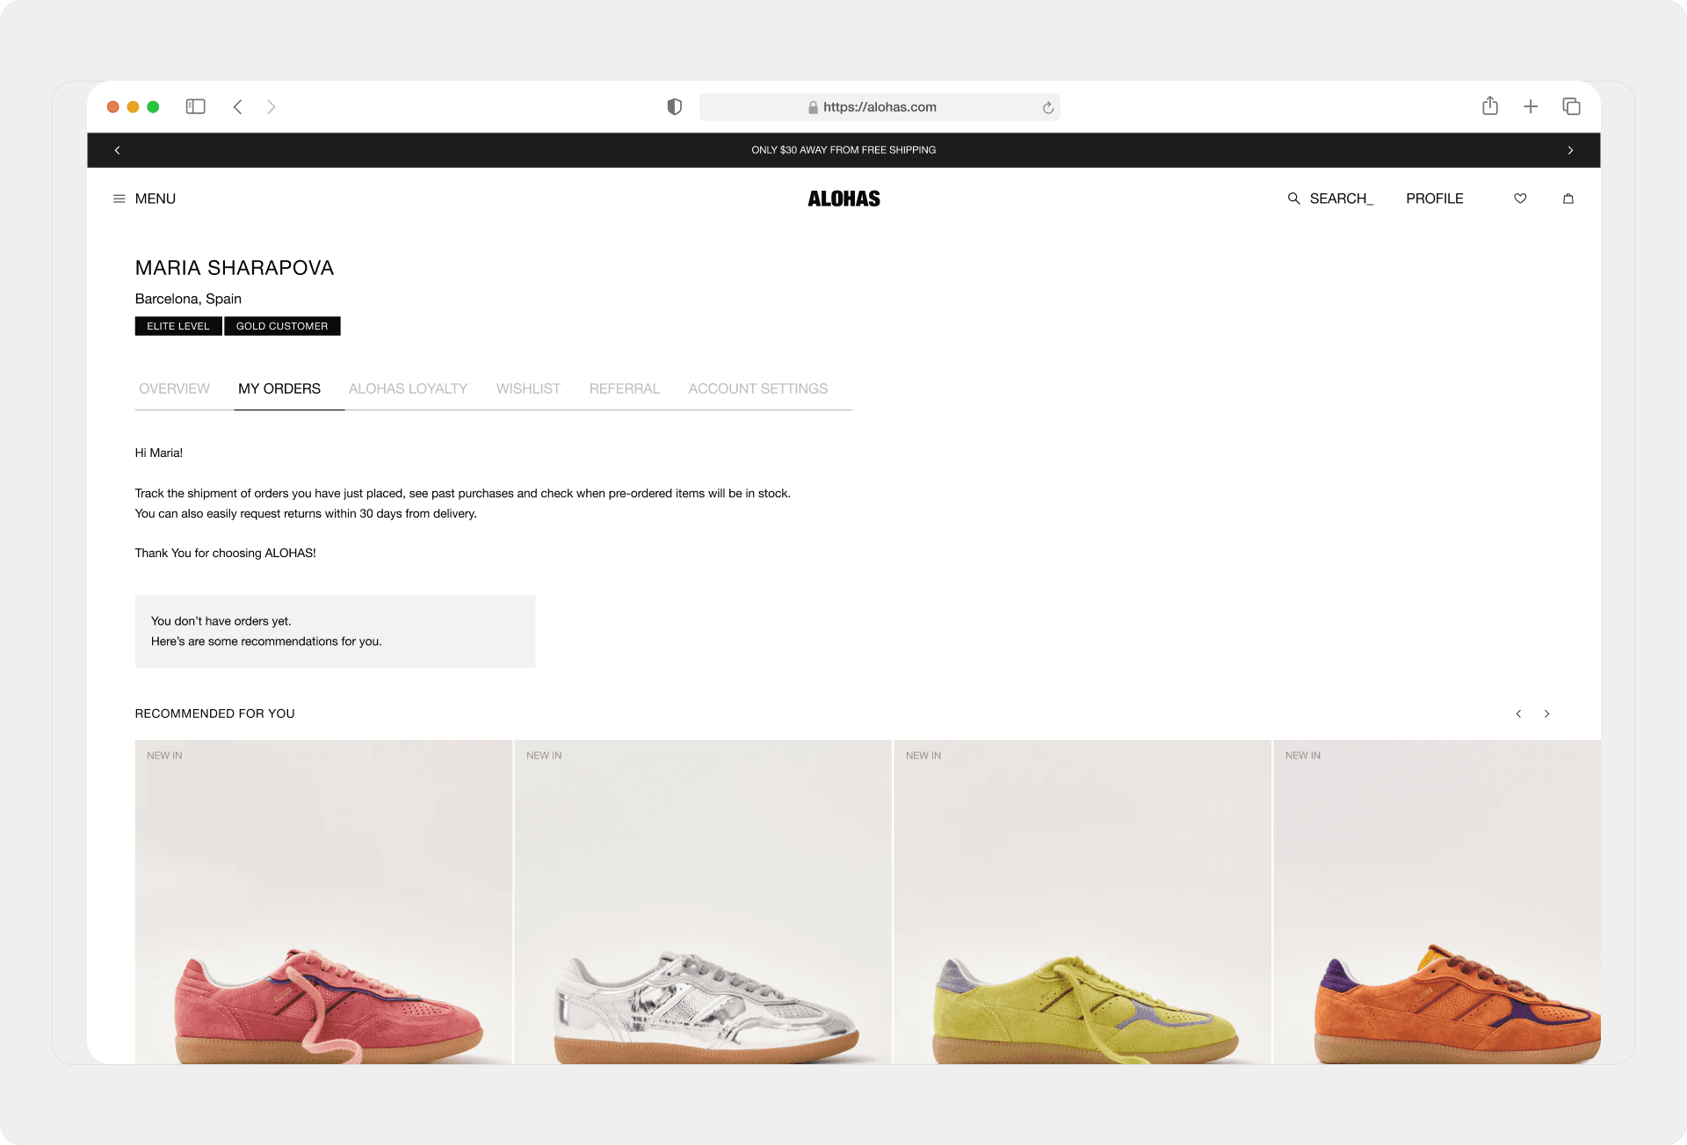Click the PROFILE link

1434,199
